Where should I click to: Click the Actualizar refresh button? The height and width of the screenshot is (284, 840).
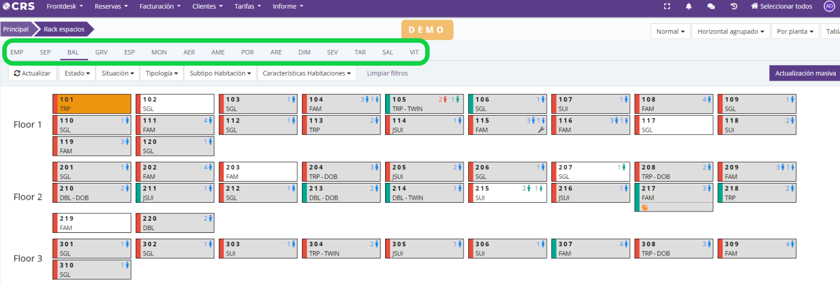pos(33,74)
